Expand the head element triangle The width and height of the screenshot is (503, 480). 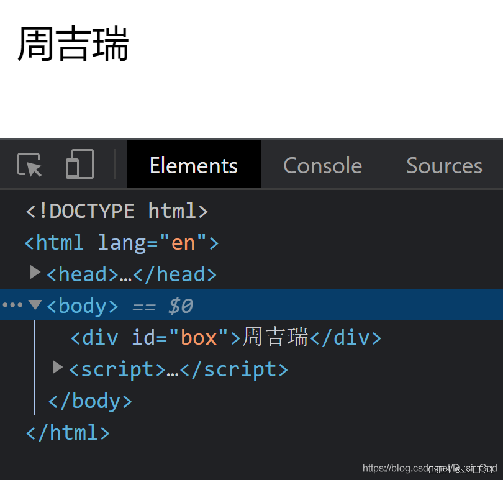pyautogui.click(x=35, y=272)
